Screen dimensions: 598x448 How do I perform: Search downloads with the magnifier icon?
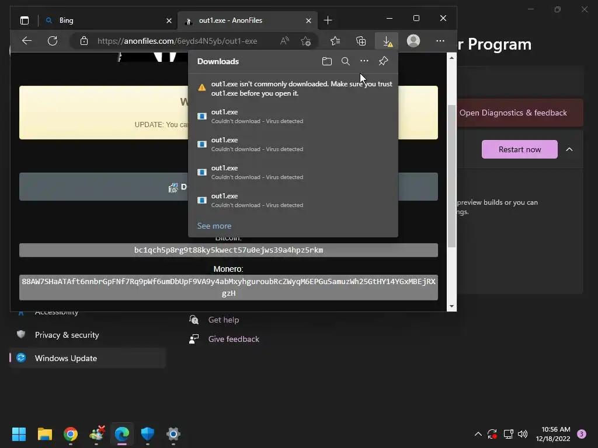(x=346, y=61)
